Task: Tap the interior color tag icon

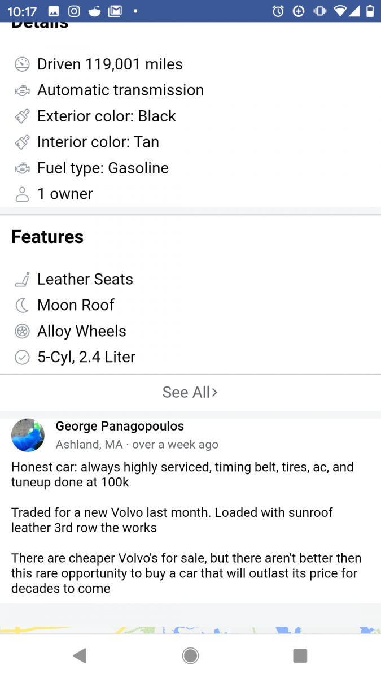Action: click(x=21, y=142)
